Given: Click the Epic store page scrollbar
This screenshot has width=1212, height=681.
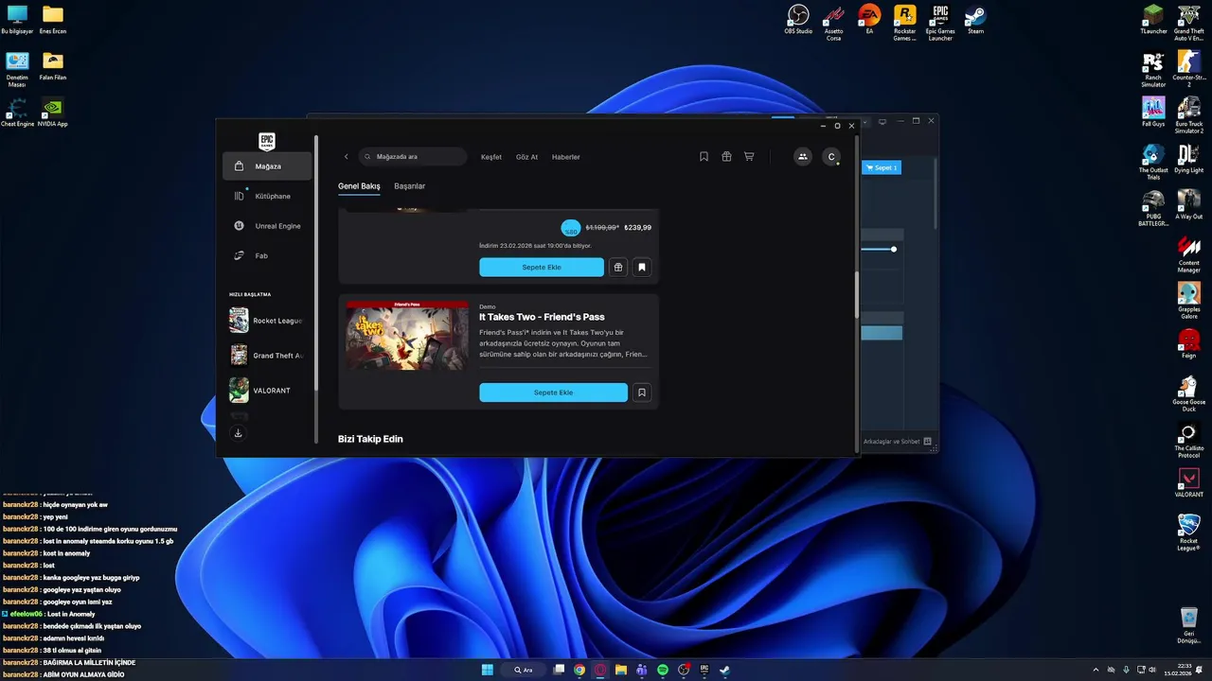Looking at the screenshot, I should pos(857,294).
